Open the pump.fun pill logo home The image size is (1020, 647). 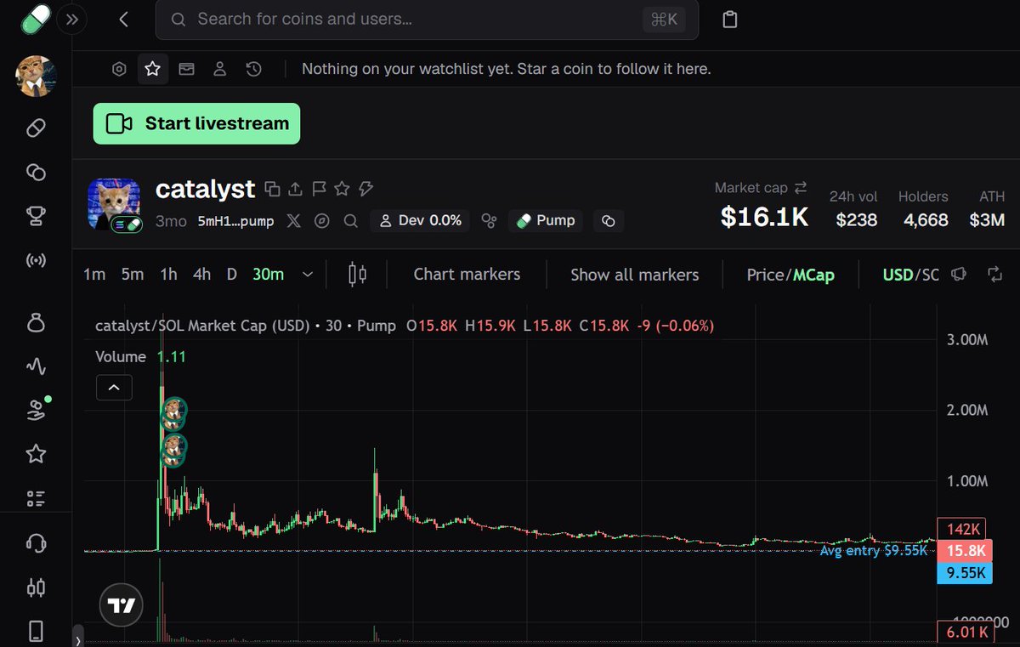click(x=35, y=19)
